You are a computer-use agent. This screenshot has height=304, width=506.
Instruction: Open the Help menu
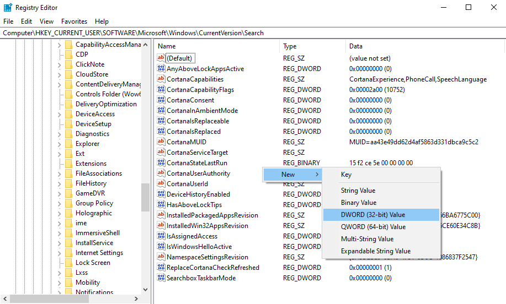(102, 21)
